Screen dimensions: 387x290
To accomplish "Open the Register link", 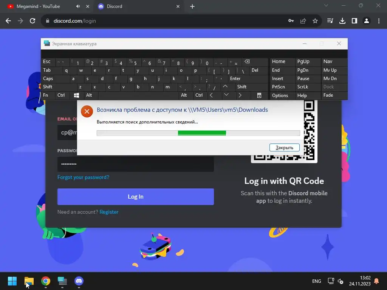I will (109, 212).
